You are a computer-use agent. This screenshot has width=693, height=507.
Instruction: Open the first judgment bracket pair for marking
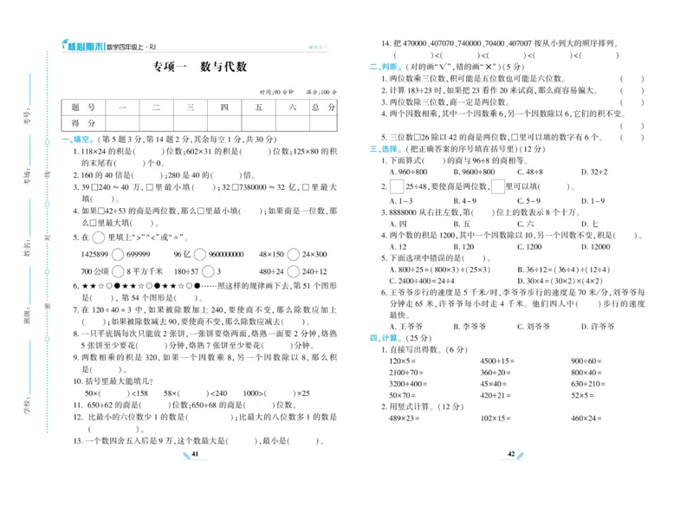tap(631, 78)
